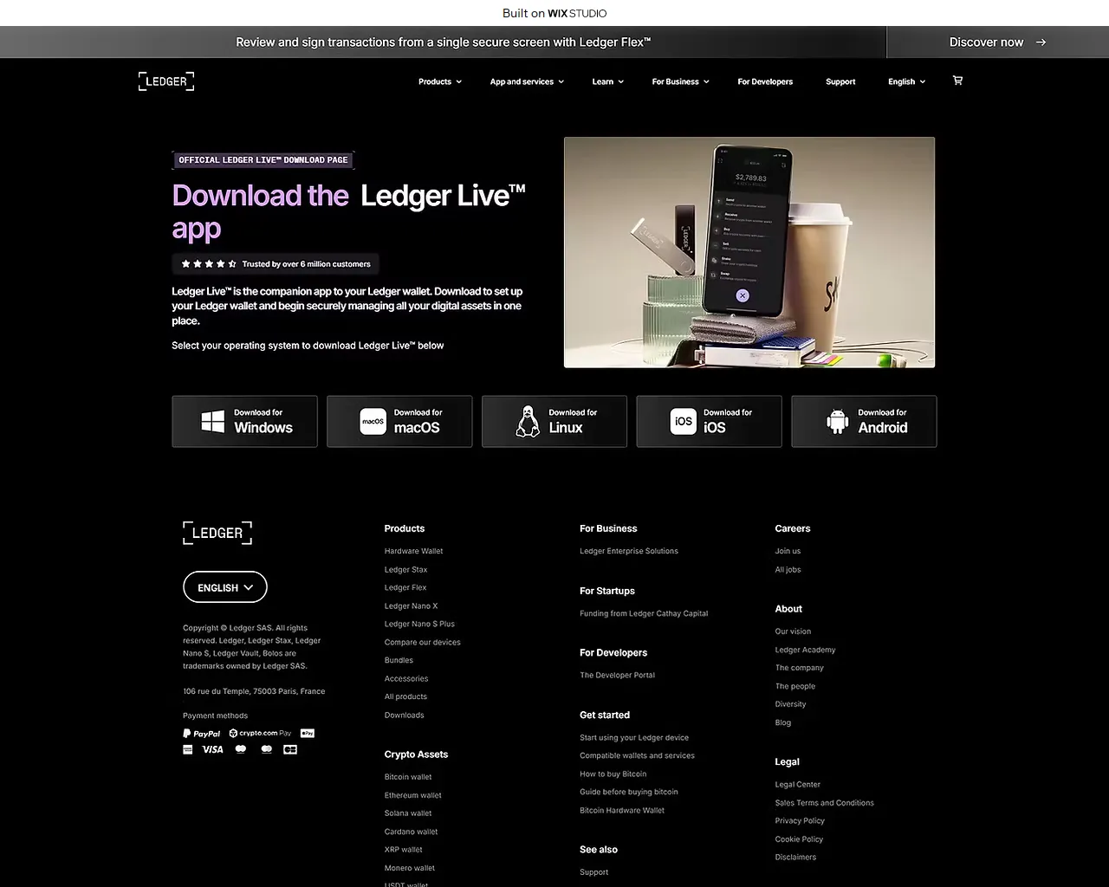
Task: Open All jobs link
Action: click(x=788, y=570)
